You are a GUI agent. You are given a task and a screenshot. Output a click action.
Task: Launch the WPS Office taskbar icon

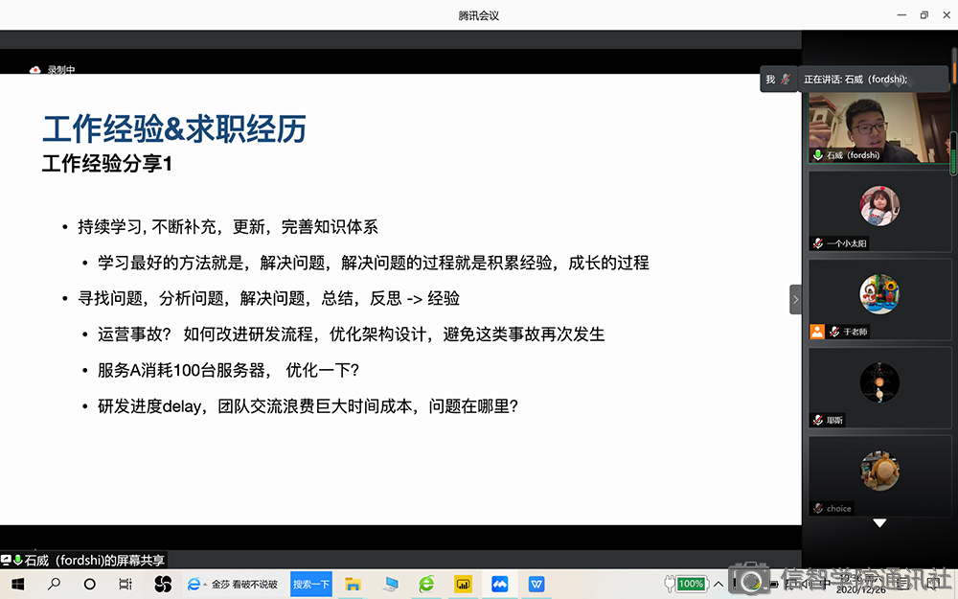[x=536, y=584]
